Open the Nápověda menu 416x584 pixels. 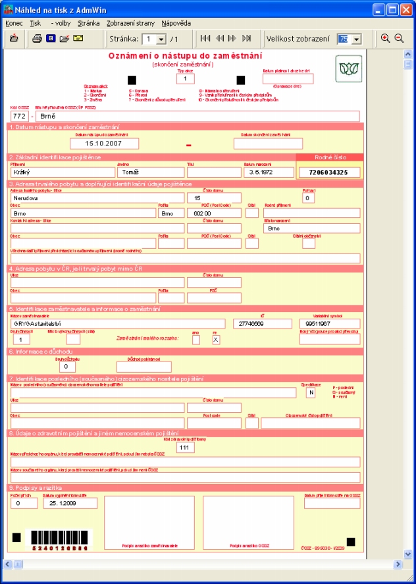click(176, 23)
